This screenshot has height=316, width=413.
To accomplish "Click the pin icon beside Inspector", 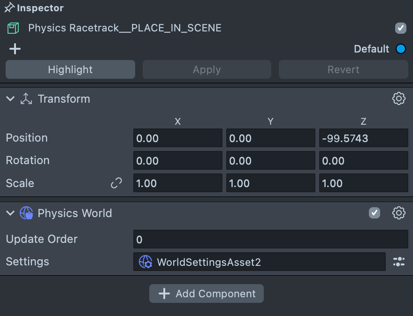I will 9,8.
